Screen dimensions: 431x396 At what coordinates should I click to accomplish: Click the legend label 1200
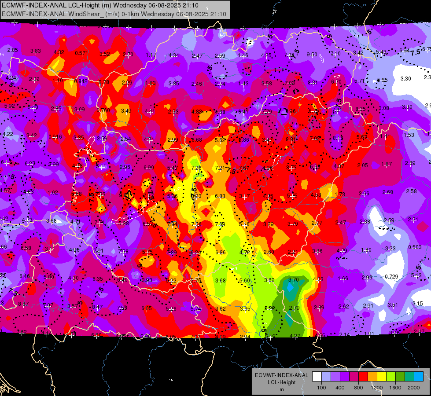(376, 388)
